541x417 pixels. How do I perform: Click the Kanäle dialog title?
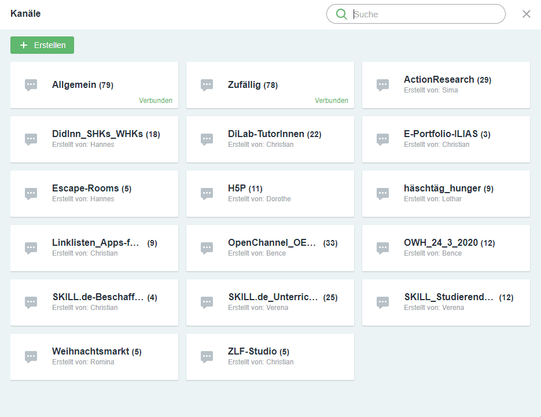coord(25,14)
